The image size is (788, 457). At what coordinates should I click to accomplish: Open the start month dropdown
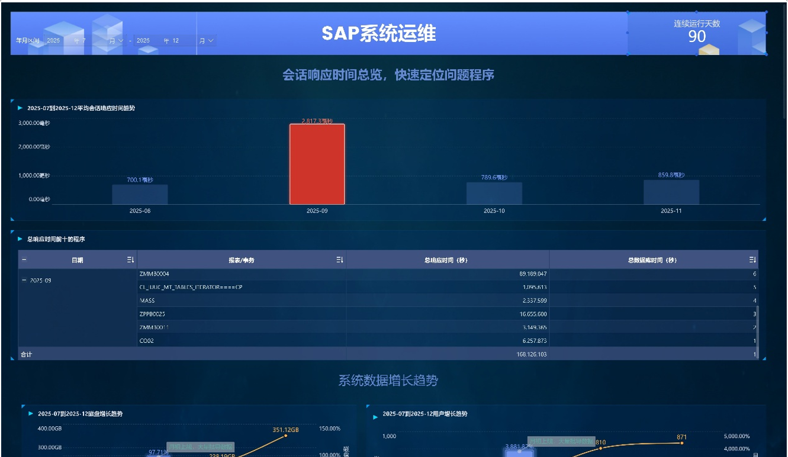point(121,41)
